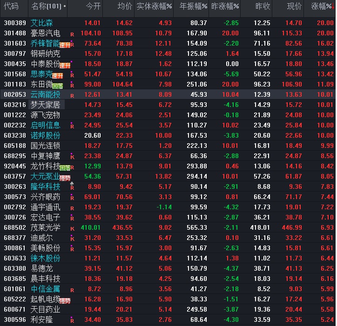Sort by the 实体涨幅% column header
337x326 pixels.
154,7
